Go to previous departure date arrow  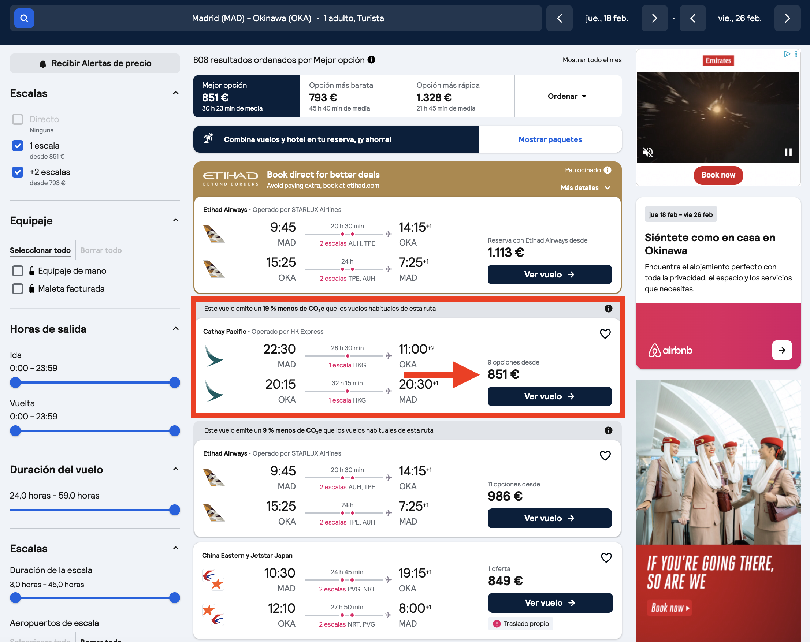coord(559,18)
